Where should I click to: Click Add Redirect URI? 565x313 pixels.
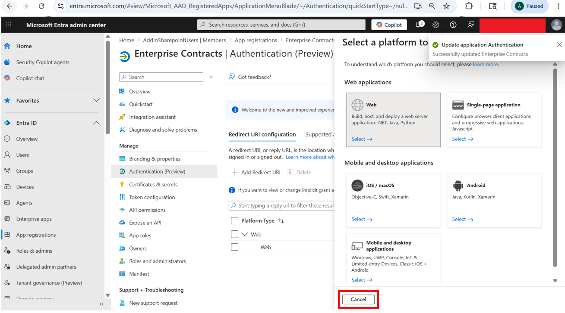pyautogui.click(x=256, y=172)
